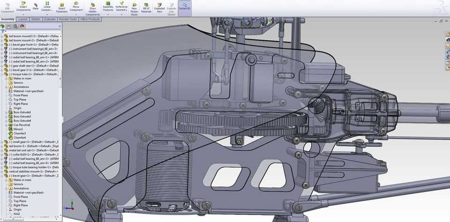Viewport: 450px width, 222px height.
Task: Switch to the Layout tab
Action: pyautogui.click(x=22, y=19)
